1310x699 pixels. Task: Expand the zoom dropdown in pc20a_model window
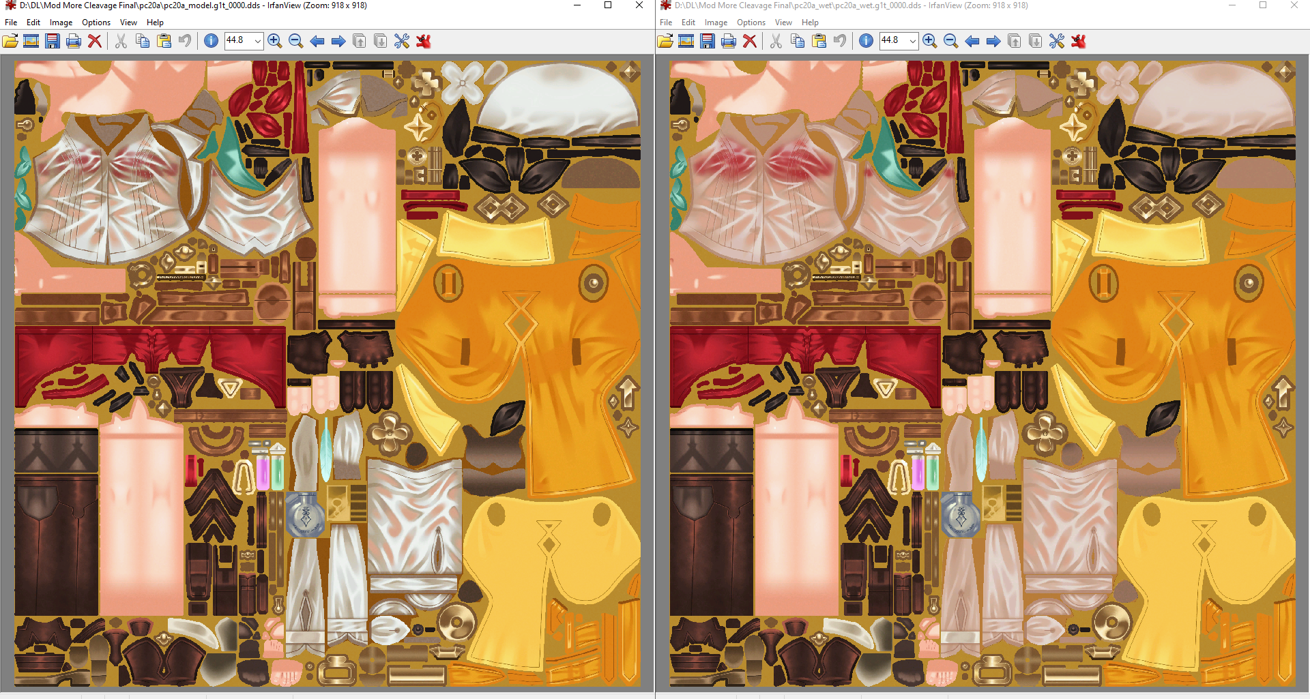point(257,41)
